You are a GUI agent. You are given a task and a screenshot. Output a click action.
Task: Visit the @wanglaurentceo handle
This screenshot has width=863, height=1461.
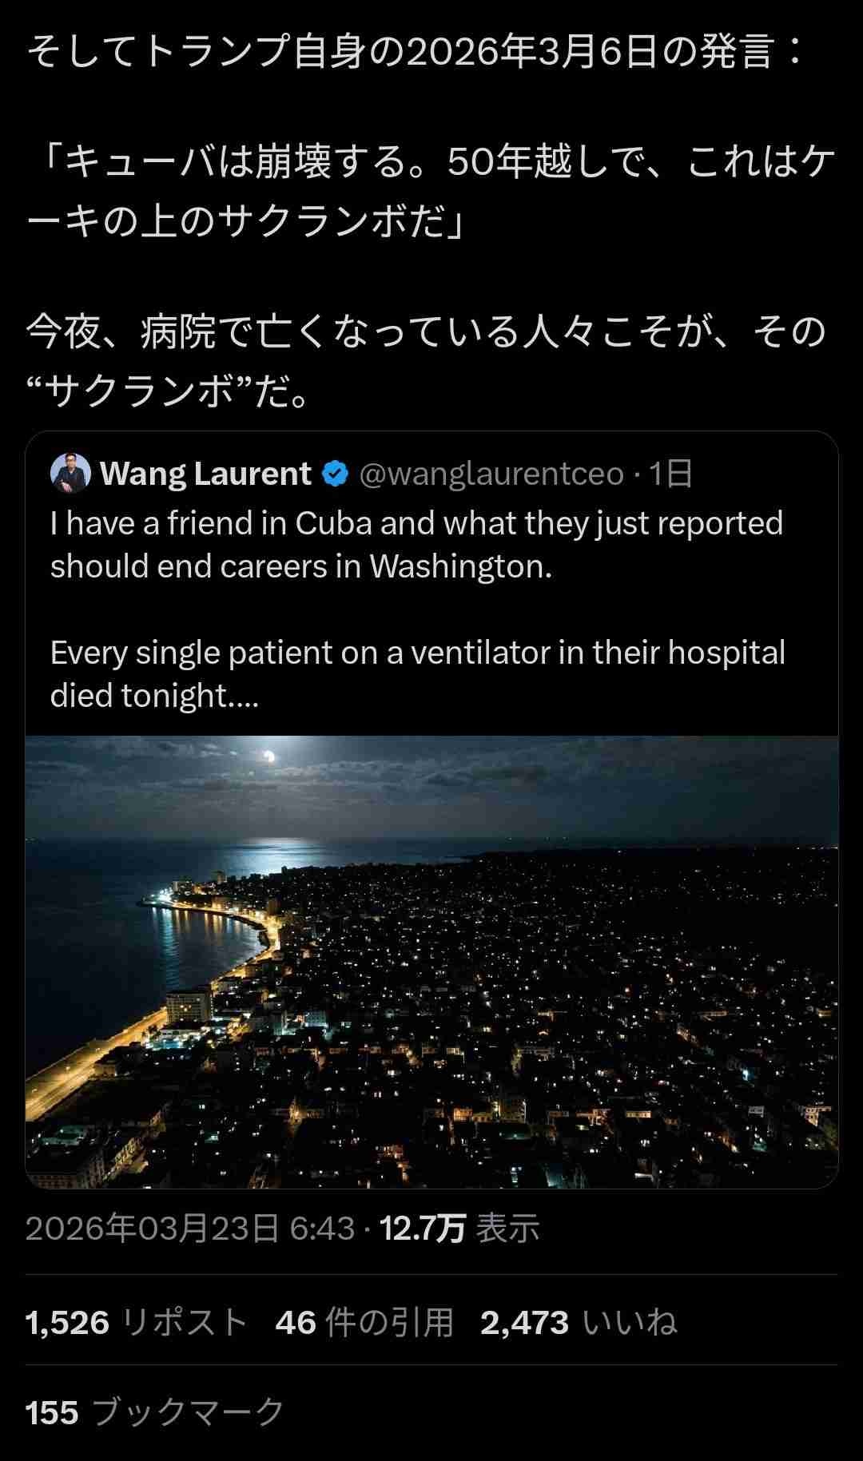click(x=491, y=474)
